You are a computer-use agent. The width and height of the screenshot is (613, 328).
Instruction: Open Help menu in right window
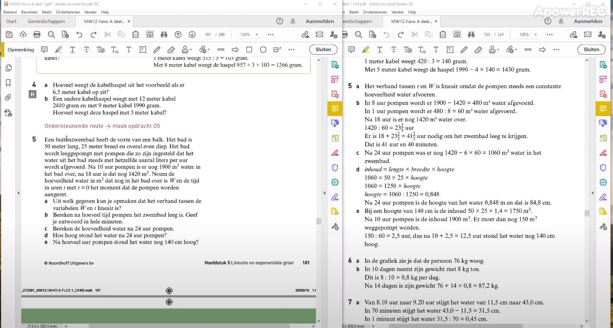point(412,12)
